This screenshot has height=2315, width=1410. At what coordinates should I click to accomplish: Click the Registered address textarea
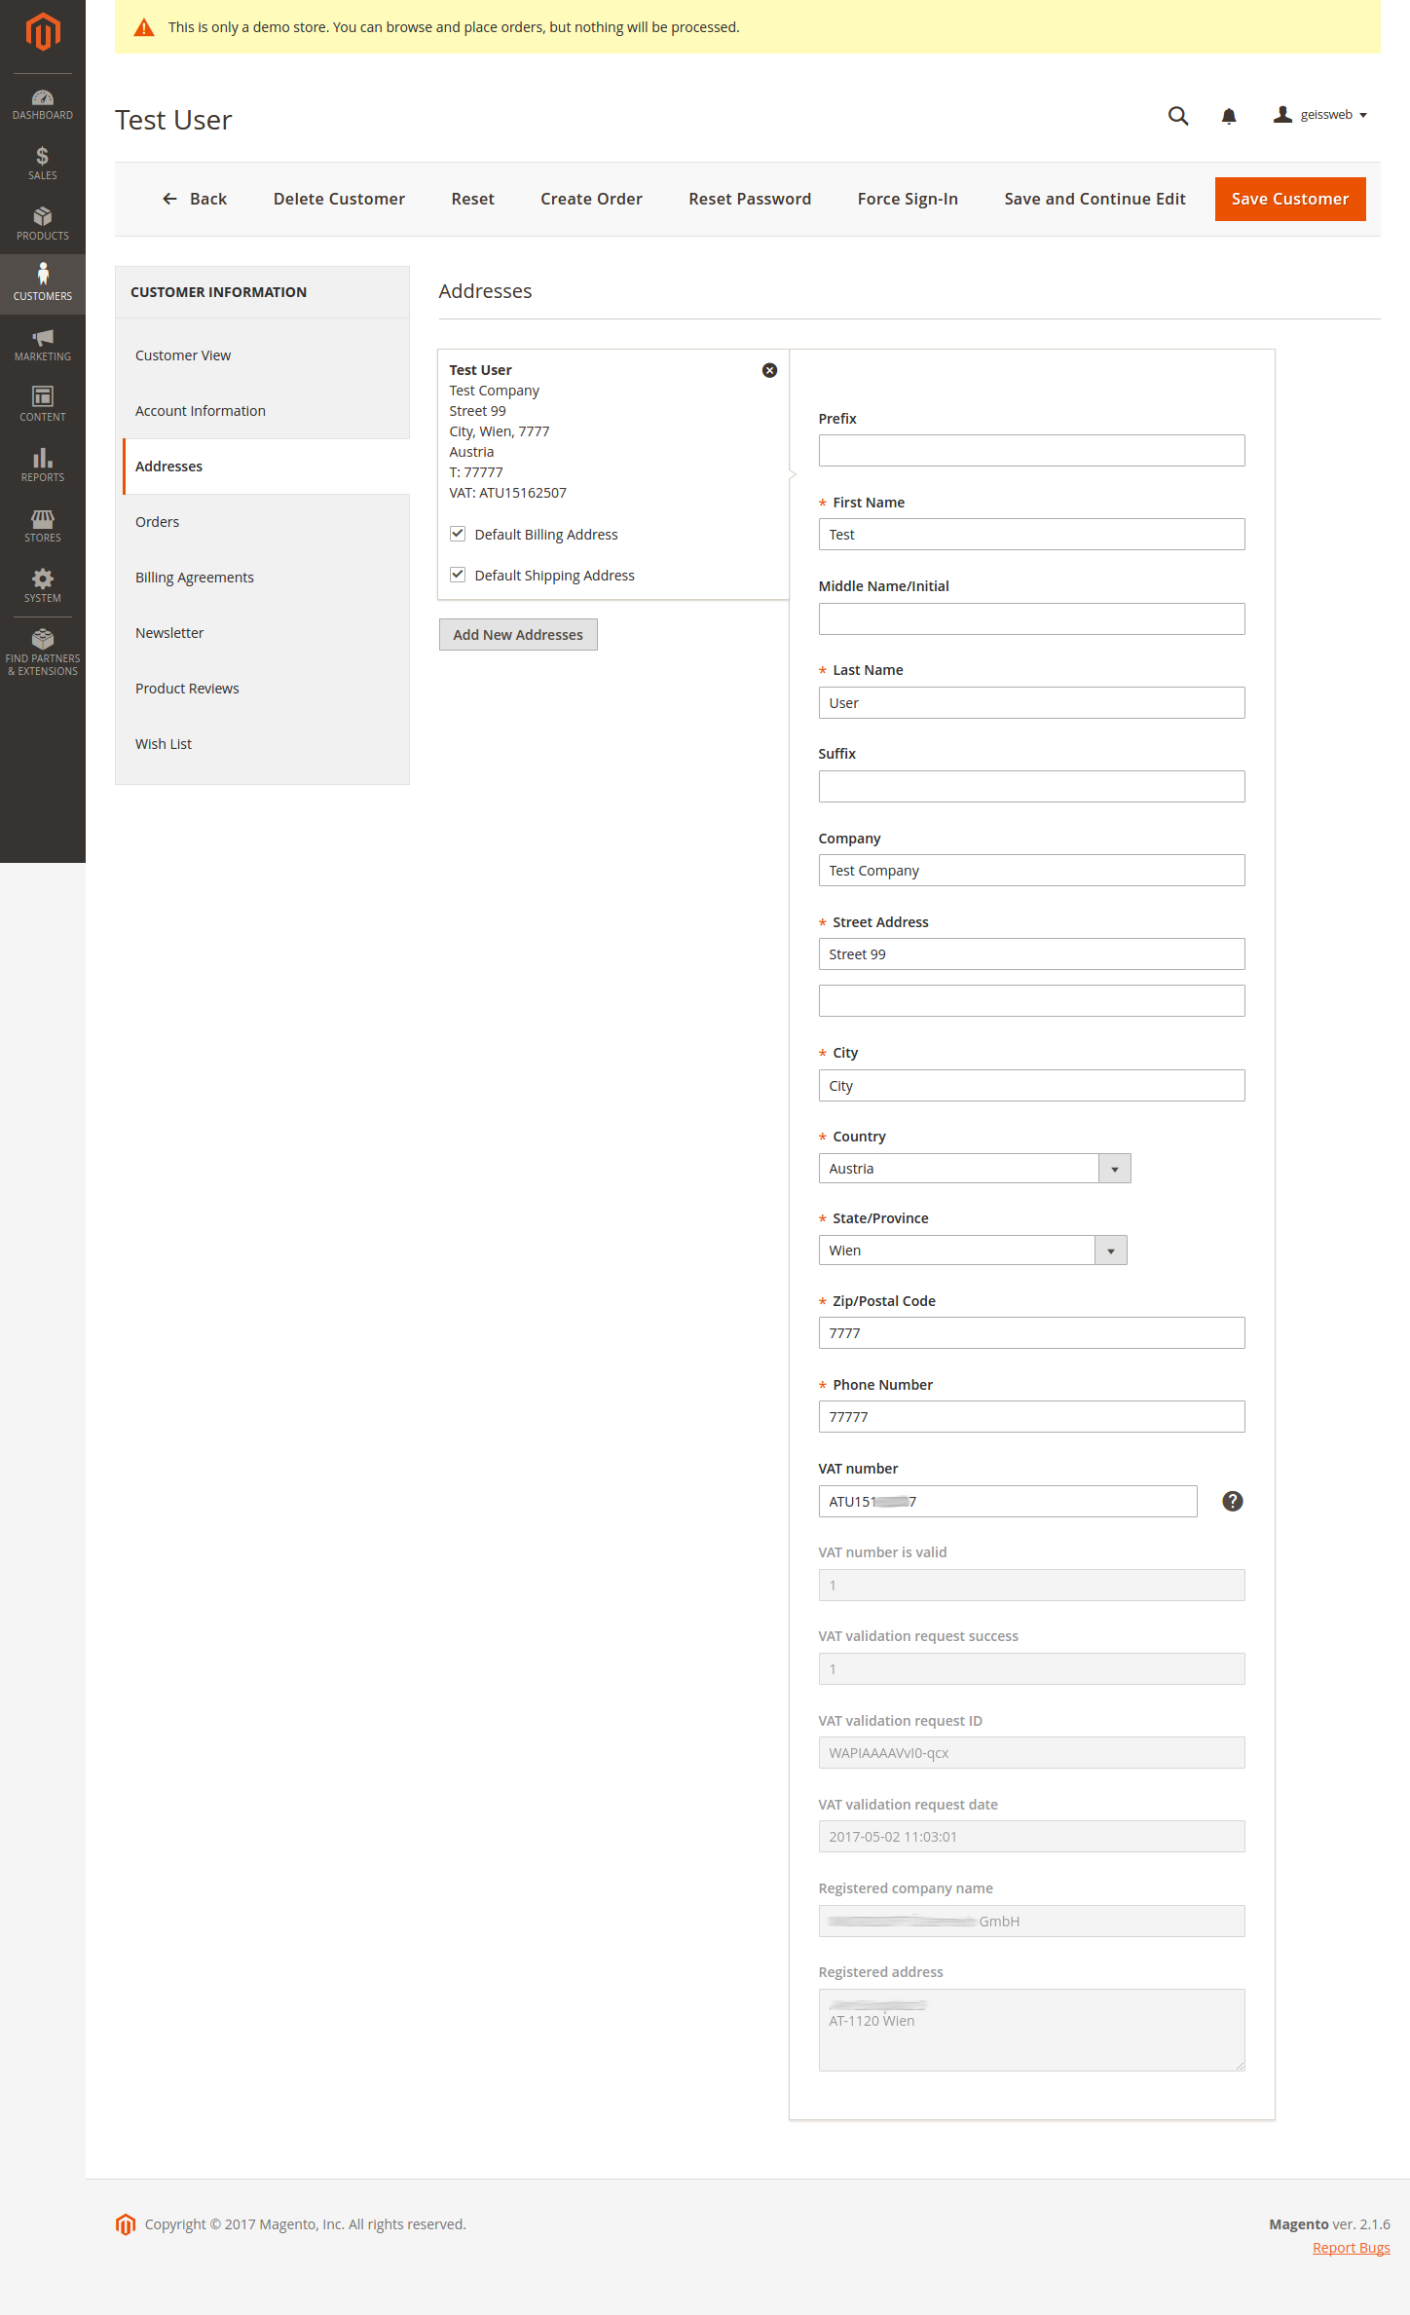[1031, 2030]
